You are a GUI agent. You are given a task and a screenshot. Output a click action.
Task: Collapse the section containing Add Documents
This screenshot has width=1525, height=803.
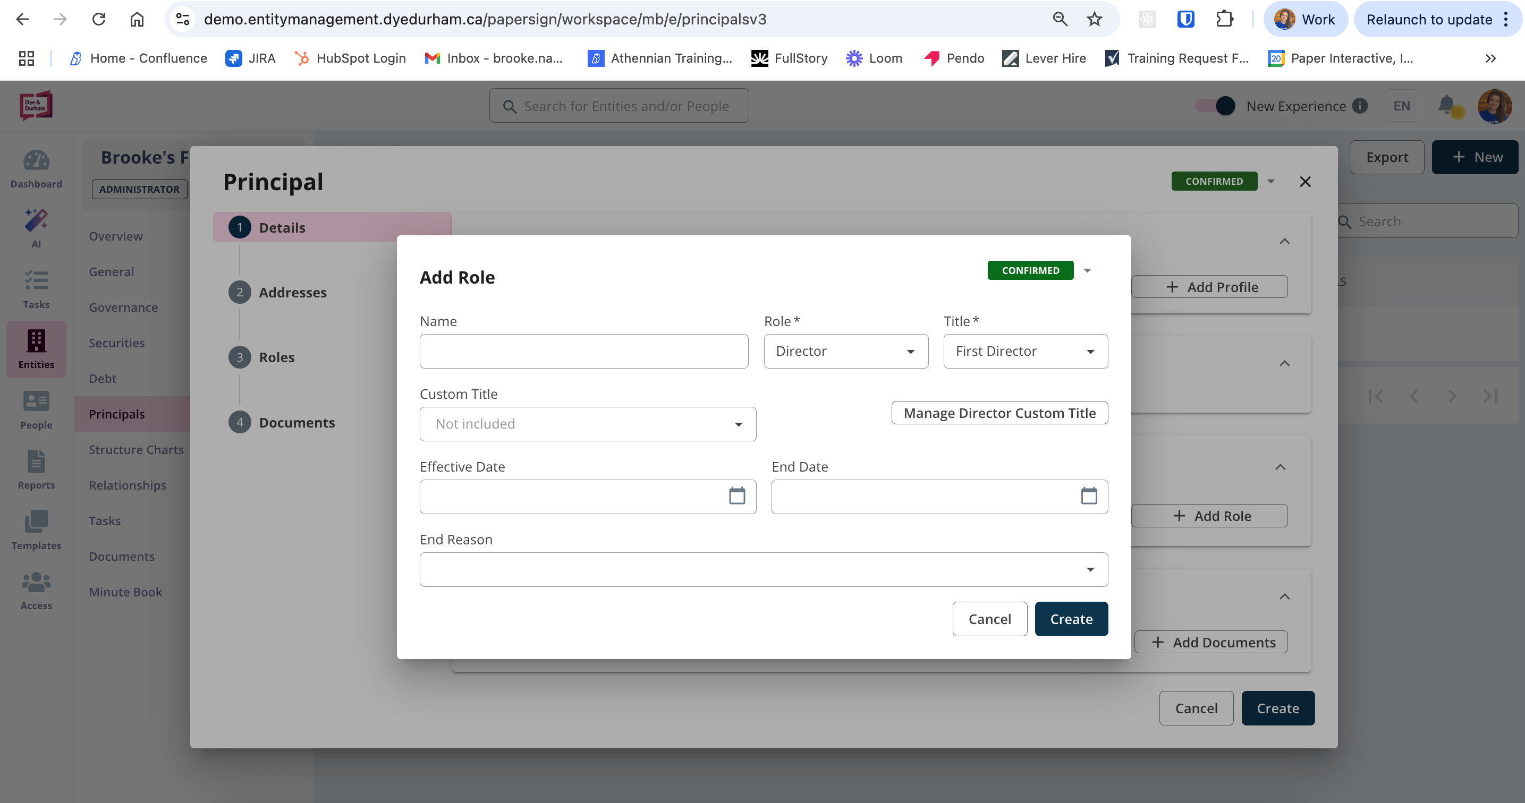point(1284,596)
